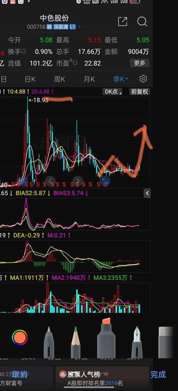178x391 pixels.
Task: Switch to the 周K tab
Action: [x=59, y=79]
